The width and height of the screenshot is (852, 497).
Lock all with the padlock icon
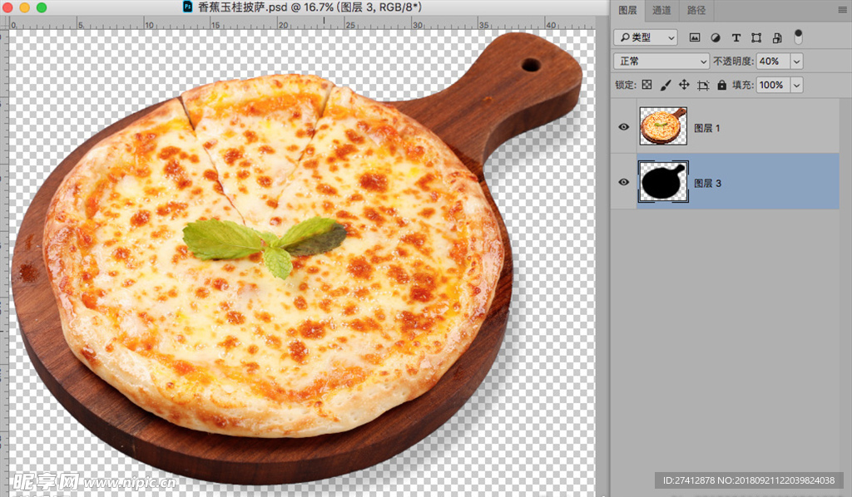(721, 85)
